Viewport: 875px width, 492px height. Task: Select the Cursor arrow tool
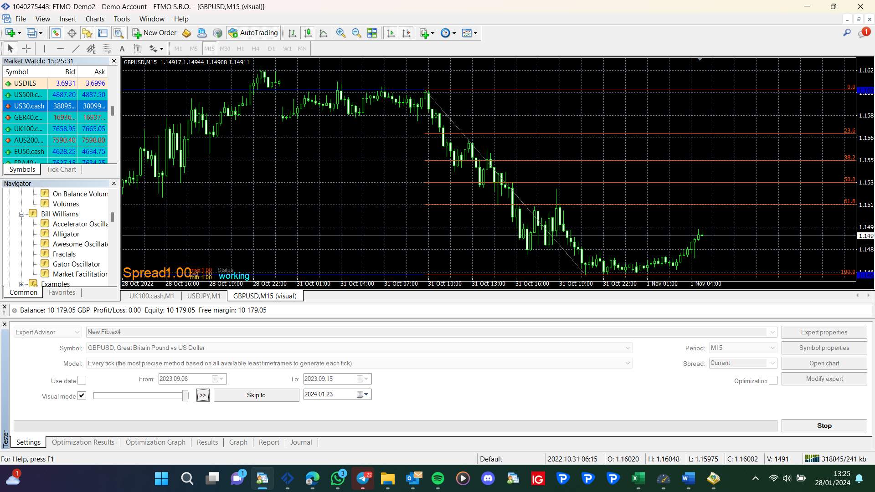click(10, 49)
